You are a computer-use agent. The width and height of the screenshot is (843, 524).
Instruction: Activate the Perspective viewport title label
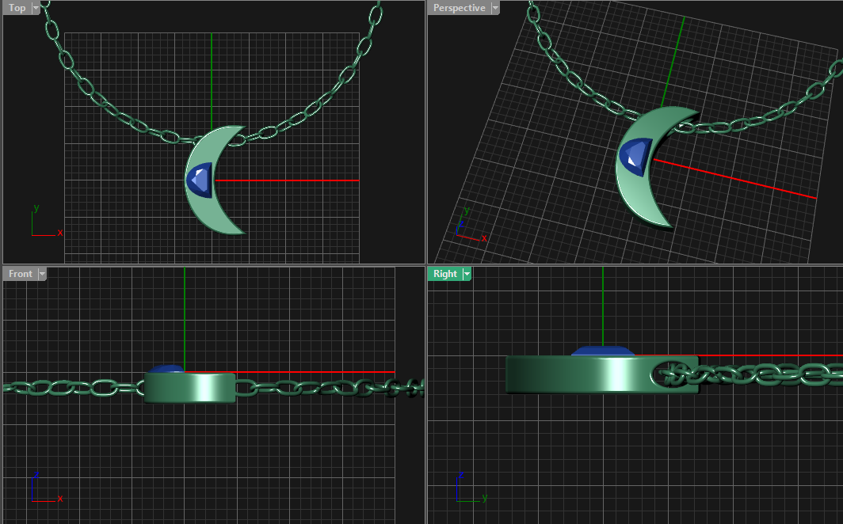[x=459, y=8]
